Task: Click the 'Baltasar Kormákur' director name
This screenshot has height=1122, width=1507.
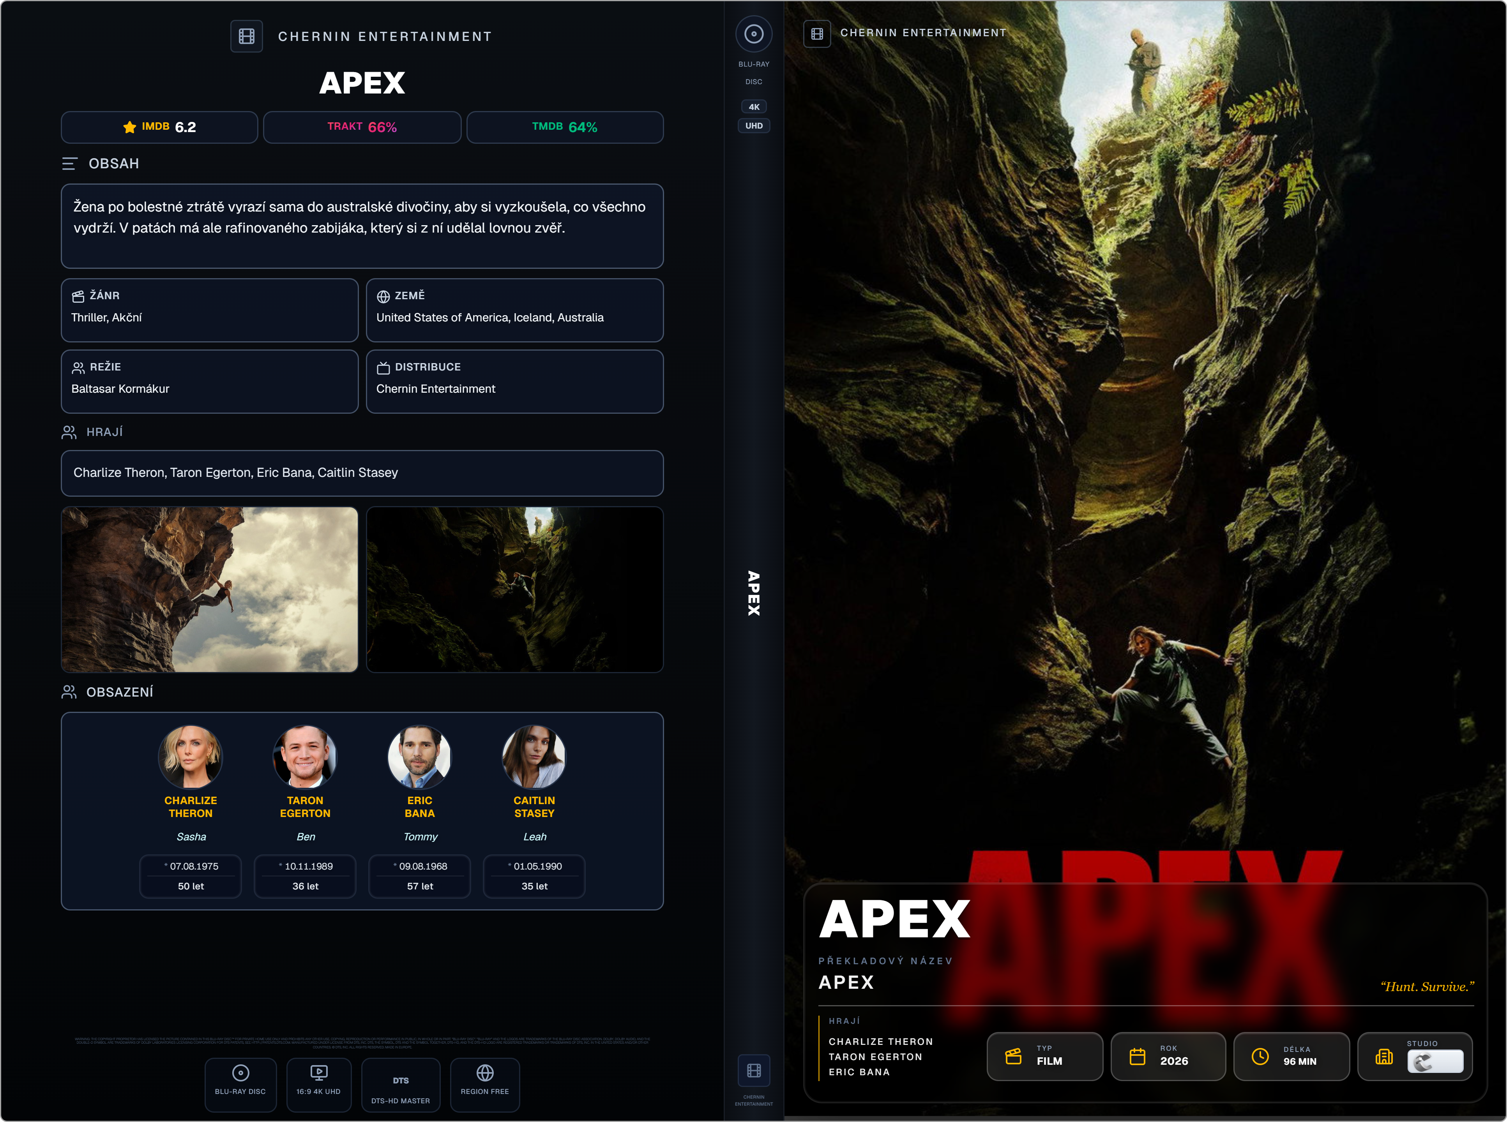Action: click(x=120, y=388)
